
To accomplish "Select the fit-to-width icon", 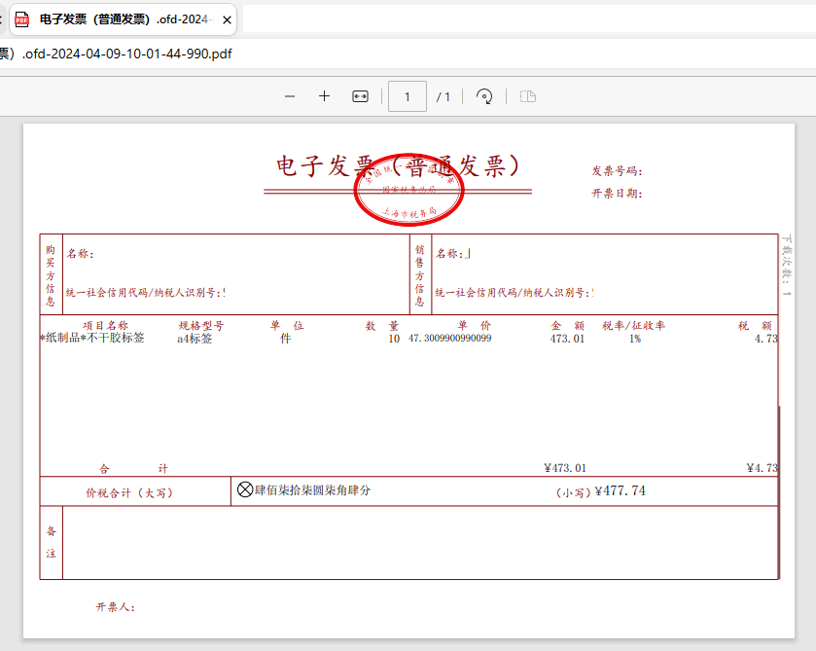I will pos(360,95).
